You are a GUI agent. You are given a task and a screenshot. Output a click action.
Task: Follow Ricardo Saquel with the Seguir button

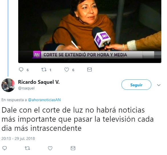pyautogui.click(x=136, y=85)
